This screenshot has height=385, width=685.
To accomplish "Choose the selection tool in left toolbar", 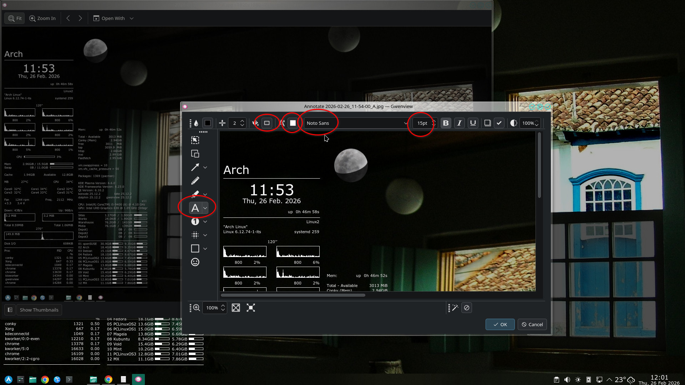I will click(x=195, y=140).
